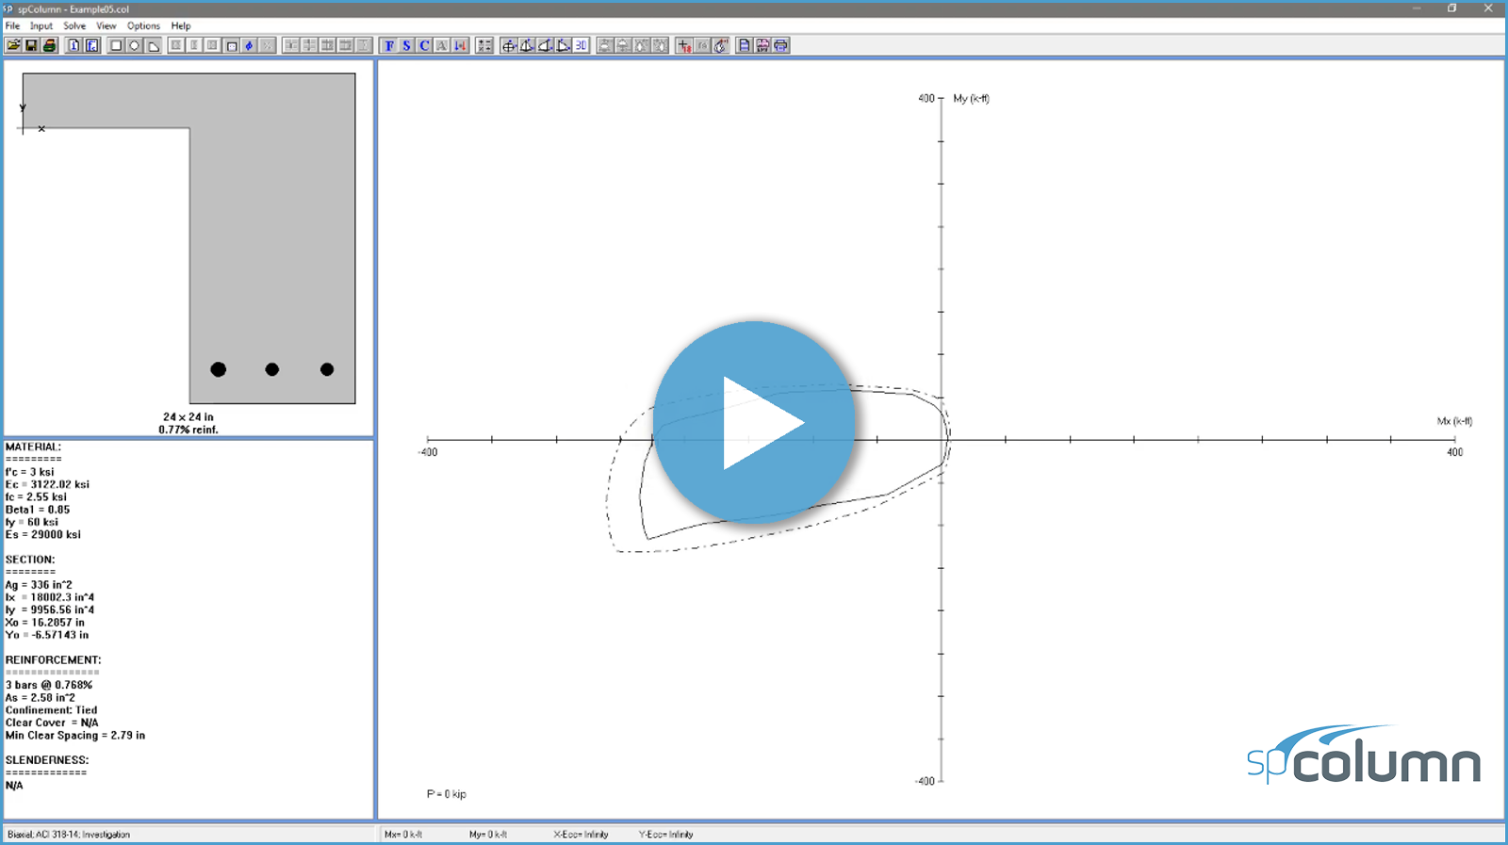Open Material Properties (f'c page) icon
The width and height of the screenshot is (1508, 845).
pyautogui.click(x=92, y=45)
